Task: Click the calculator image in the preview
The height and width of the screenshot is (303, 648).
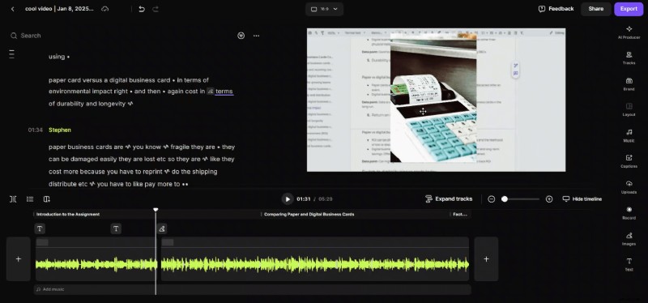Action: (x=433, y=98)
